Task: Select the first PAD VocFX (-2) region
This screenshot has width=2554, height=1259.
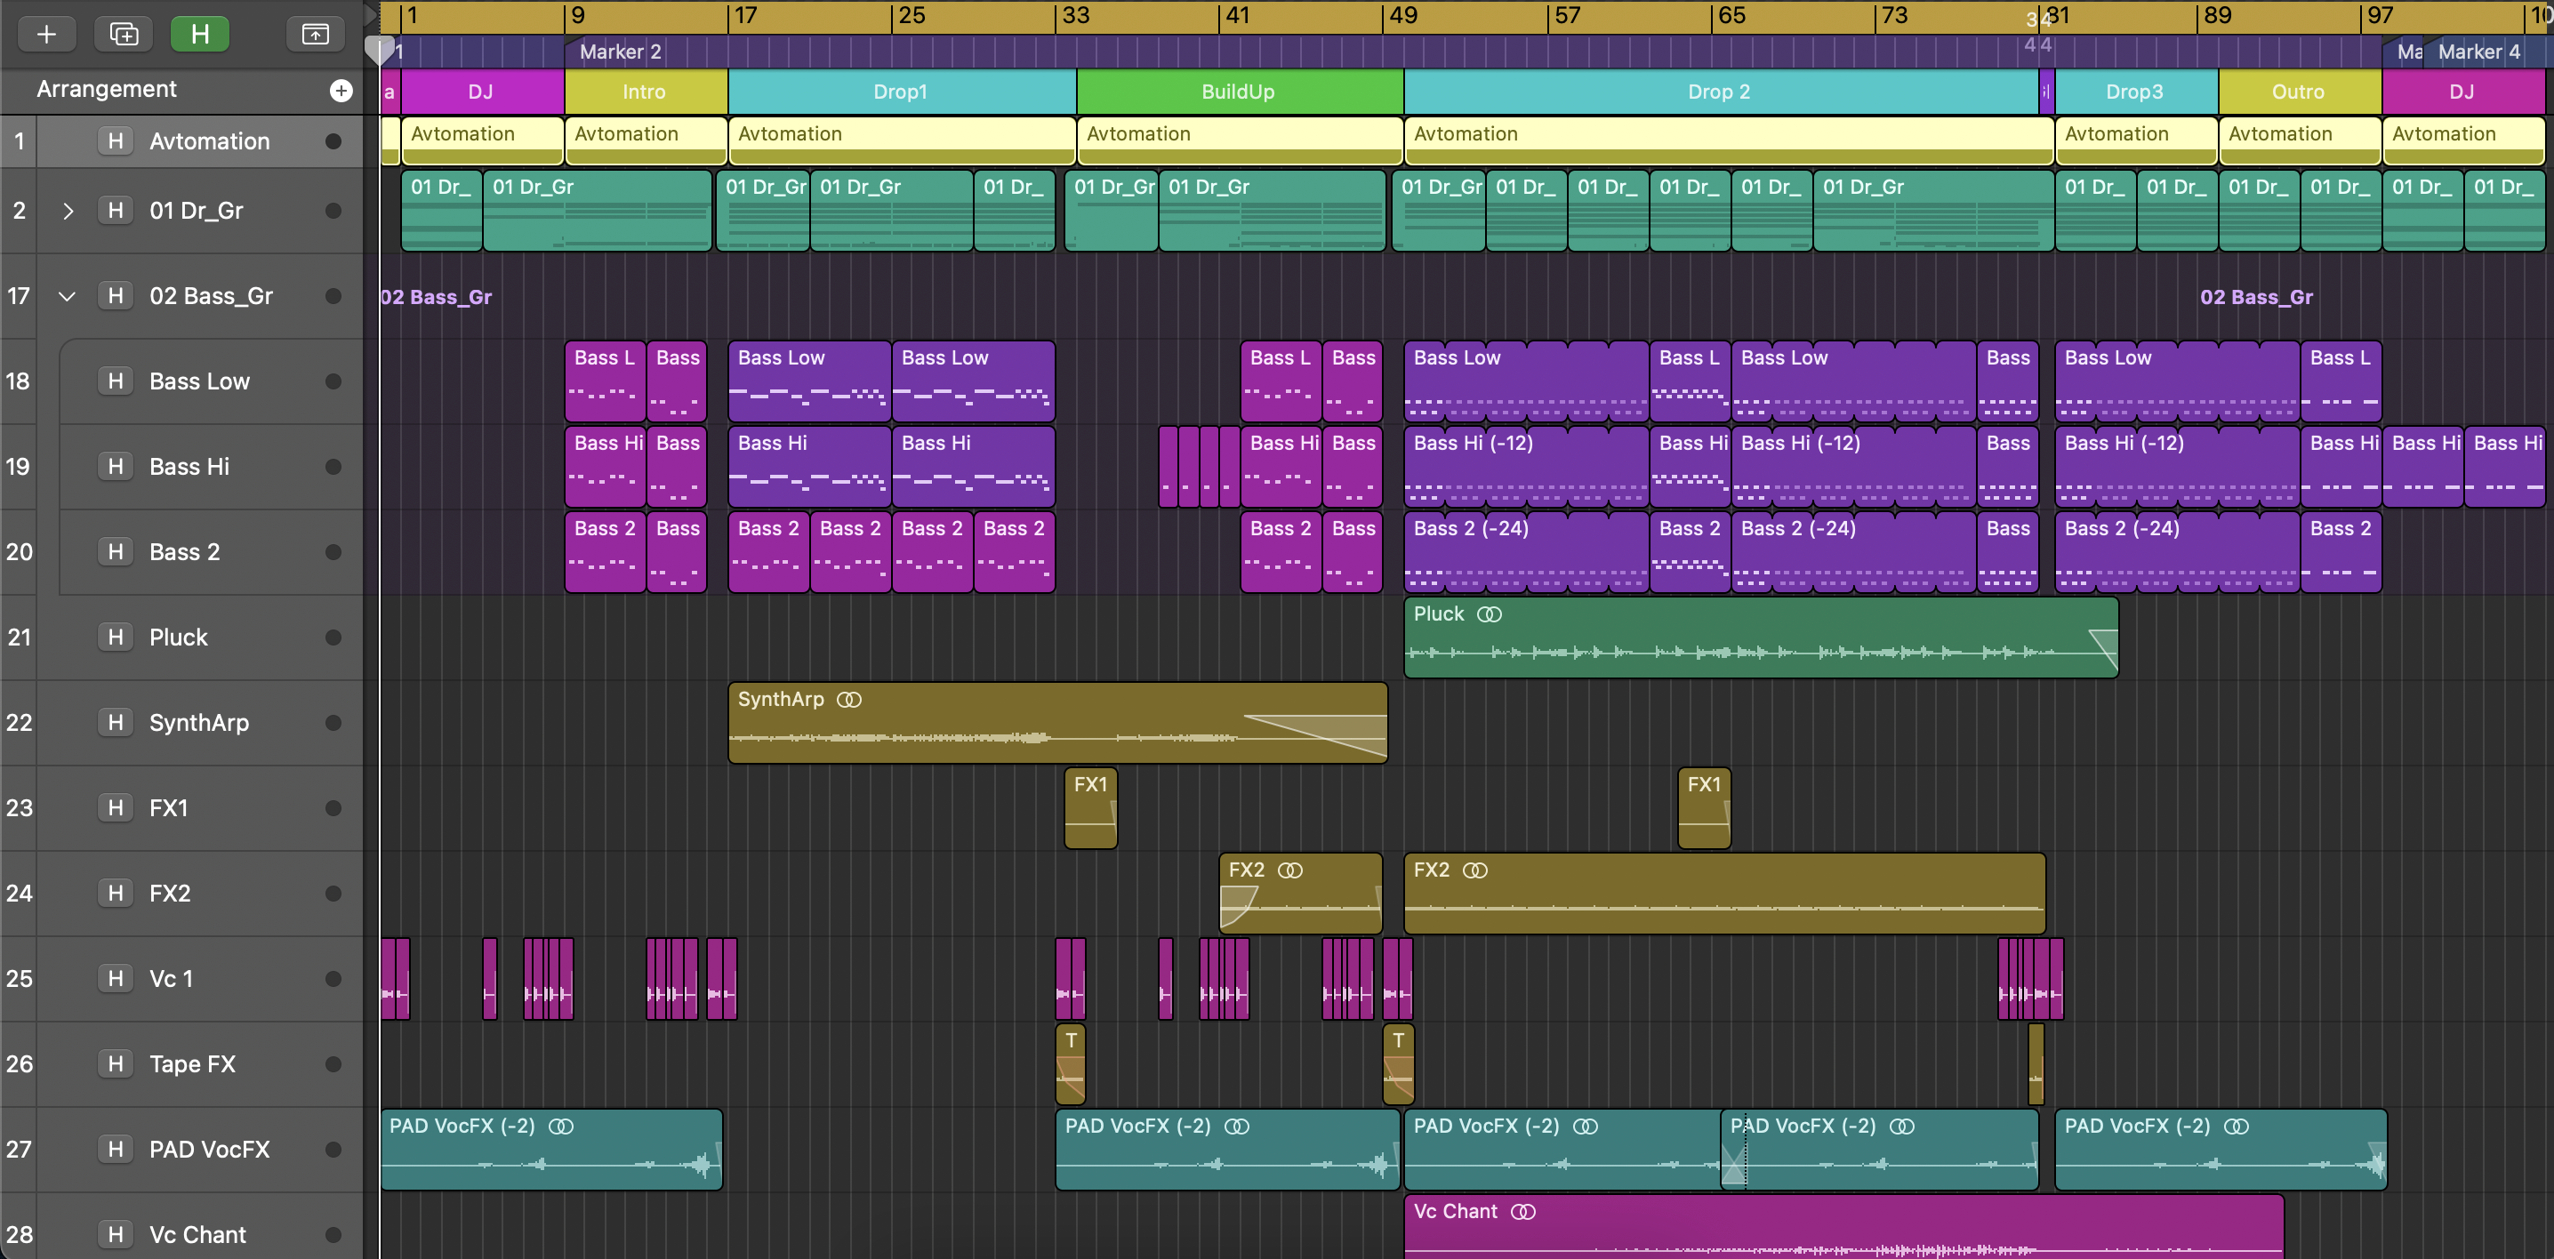Action: [x=551, y=1149]
